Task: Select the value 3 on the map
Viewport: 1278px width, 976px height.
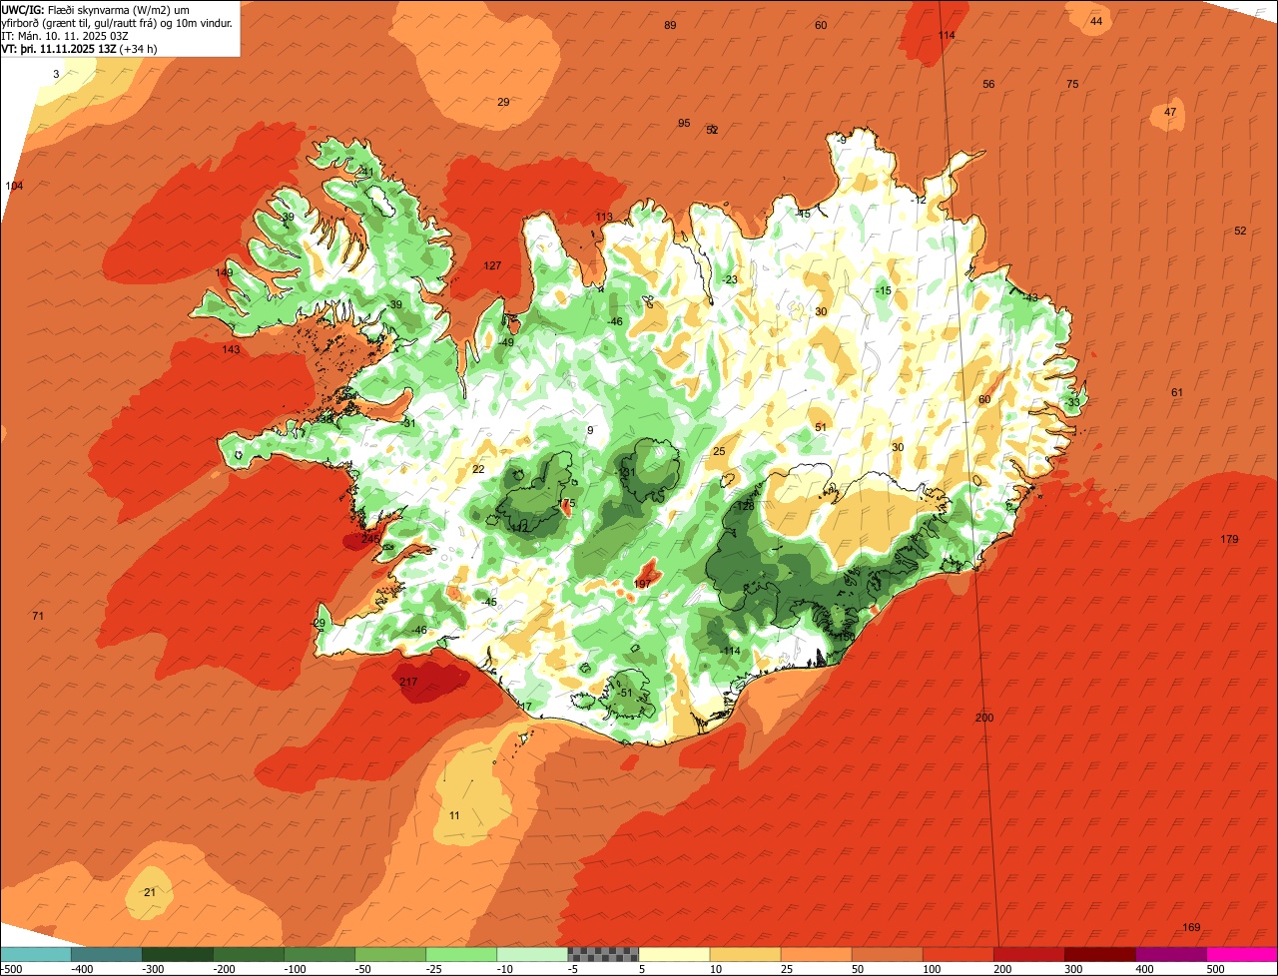Action: click(x=56, y=74)
